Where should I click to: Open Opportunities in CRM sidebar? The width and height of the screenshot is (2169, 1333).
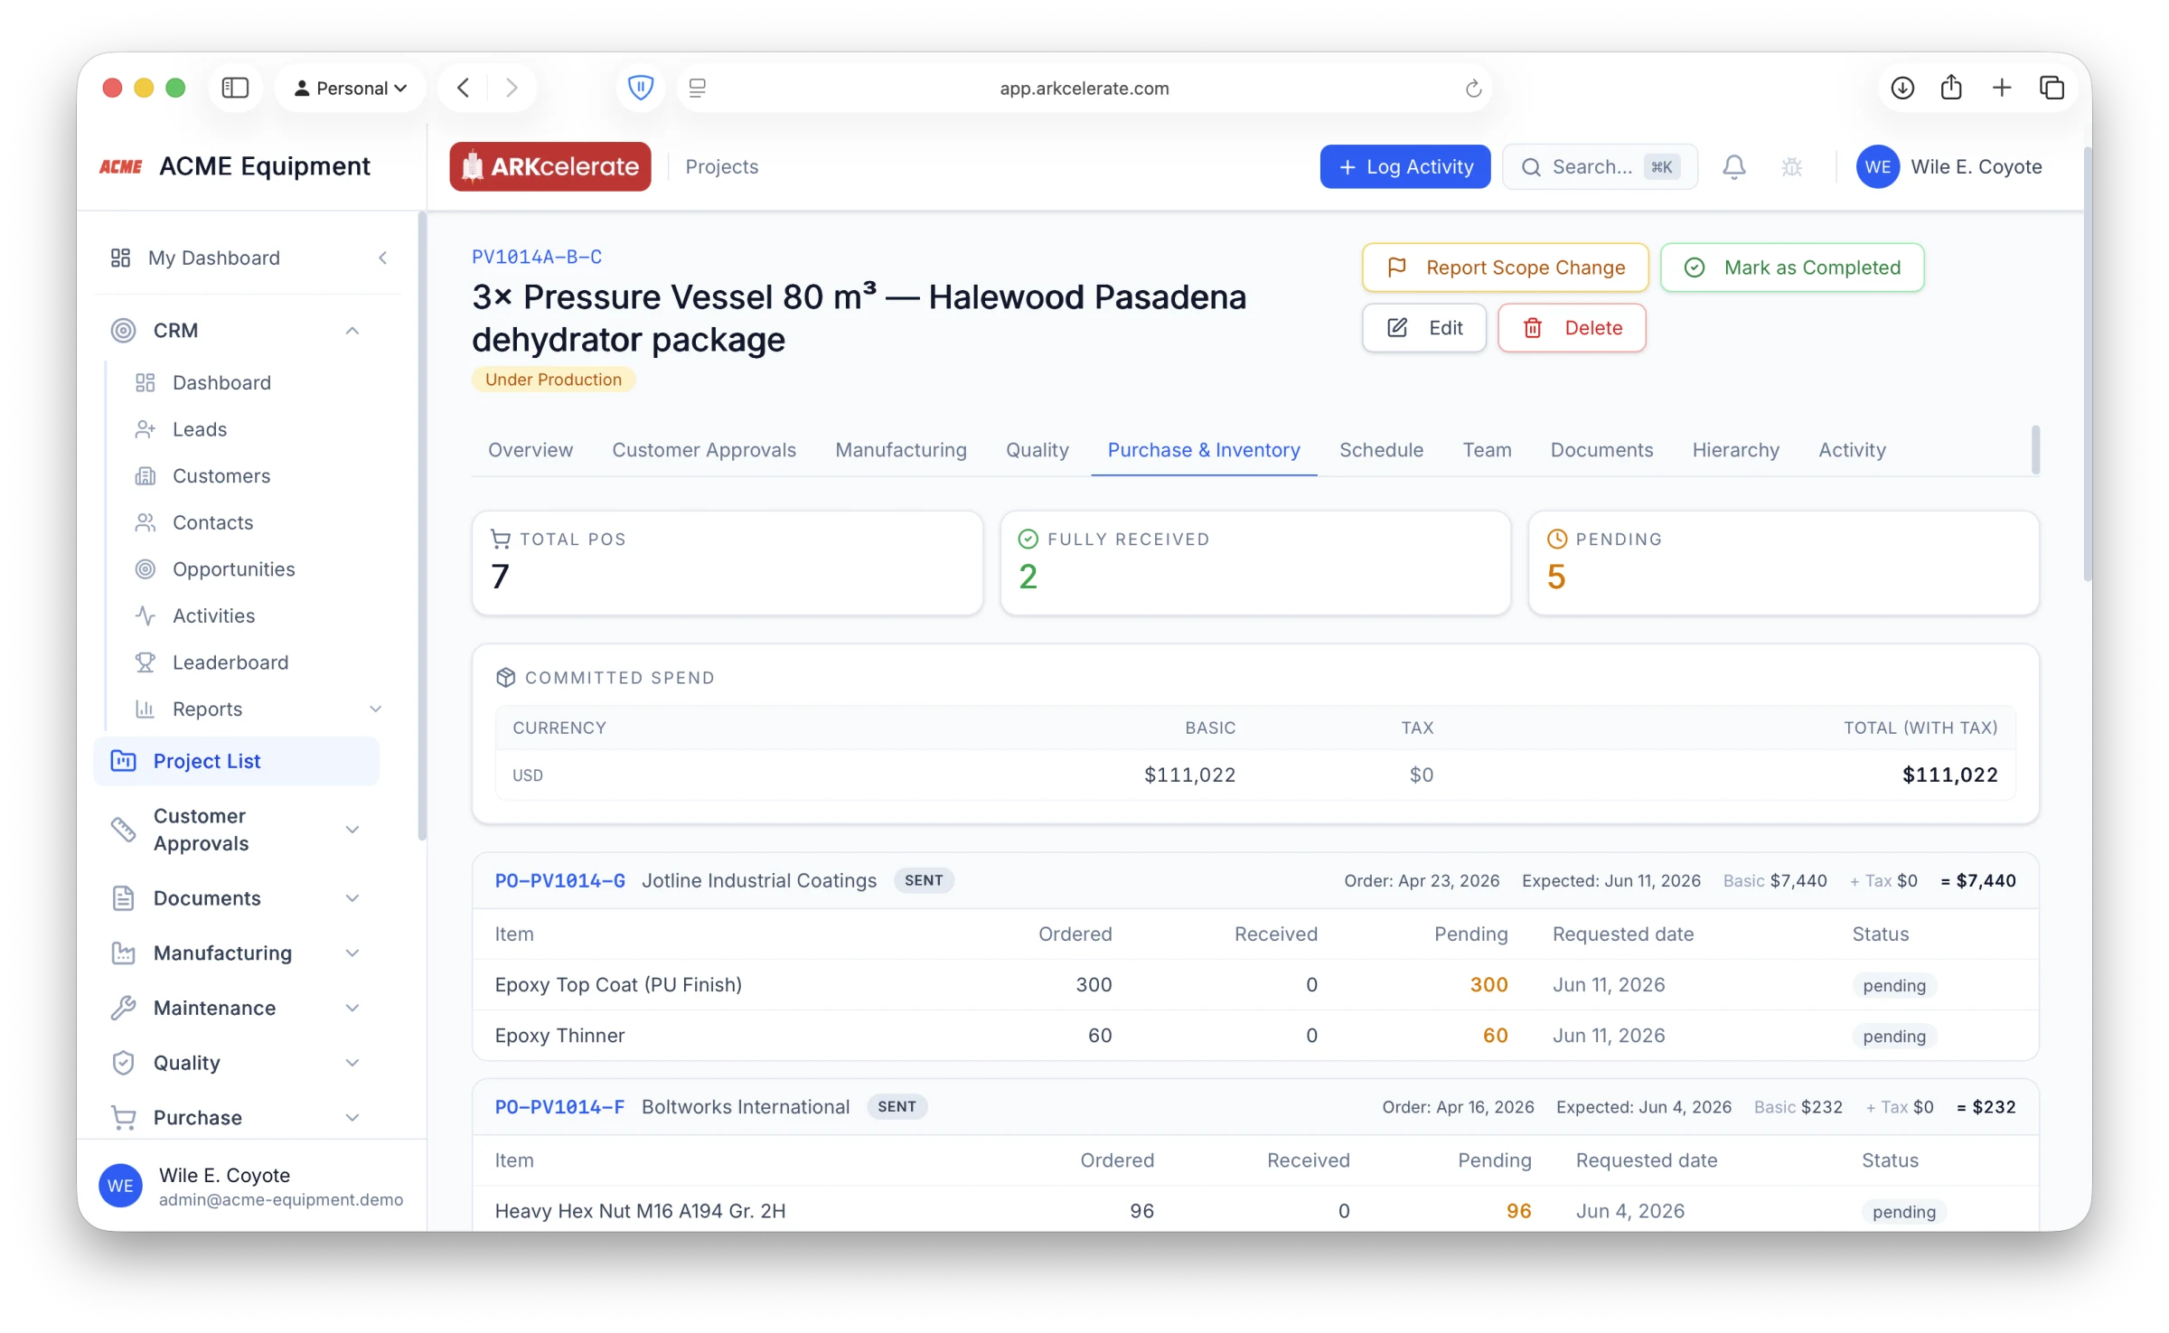[x=234, y=569]
